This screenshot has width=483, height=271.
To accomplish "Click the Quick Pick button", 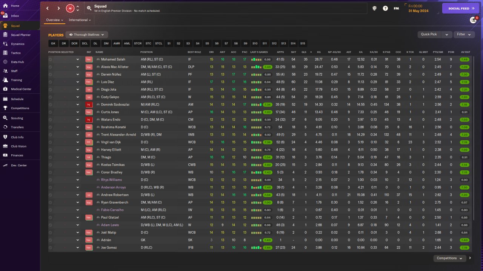I will coord(429,34).
